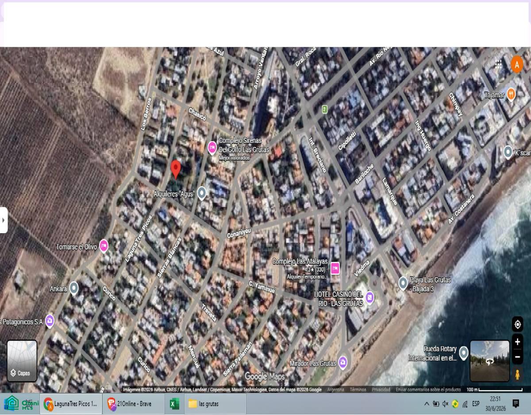Switch to the LagunaTres Picos Chrome taskbar window
The width and height of the screenshot is (531, 415).
[71, 403]
